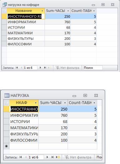The height and width of the screenshot is (164, 120).
Task: Jump to last record in нагрузка на кафедре
Action: coord(45,68)
